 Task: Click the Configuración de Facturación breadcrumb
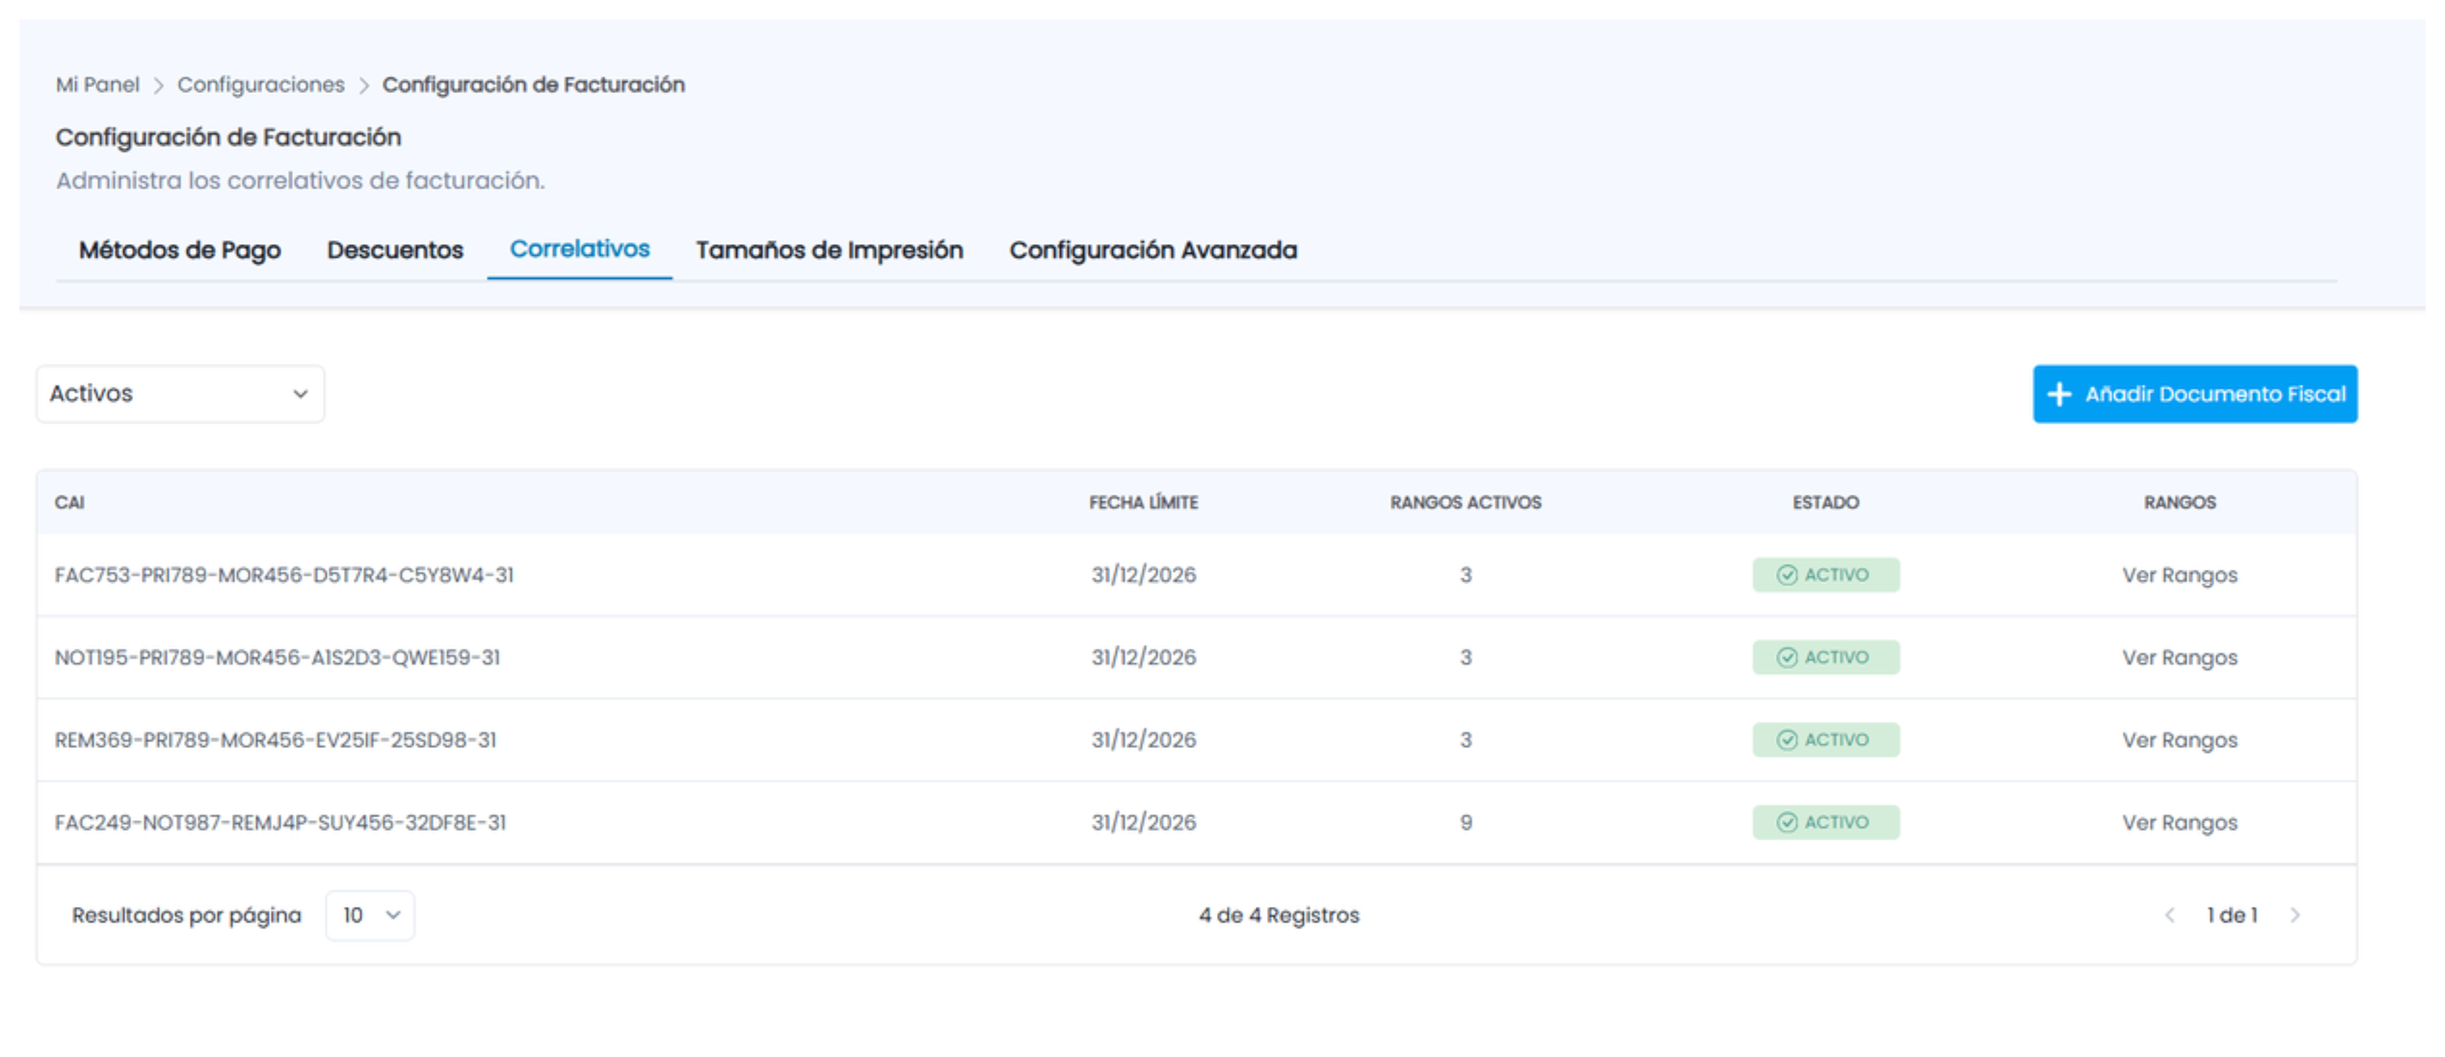click(533, 85)
